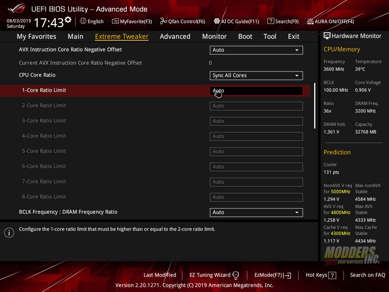
Task: Click Last Modified button
Action: pos(160,275)
